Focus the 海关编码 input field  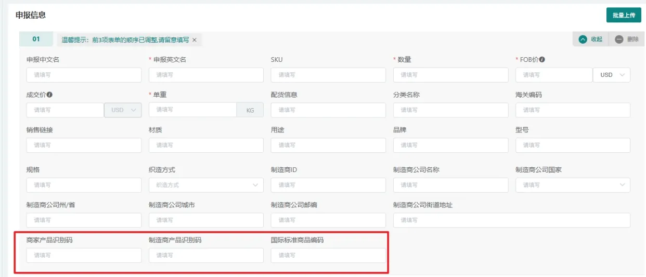[x=573, y=110]
